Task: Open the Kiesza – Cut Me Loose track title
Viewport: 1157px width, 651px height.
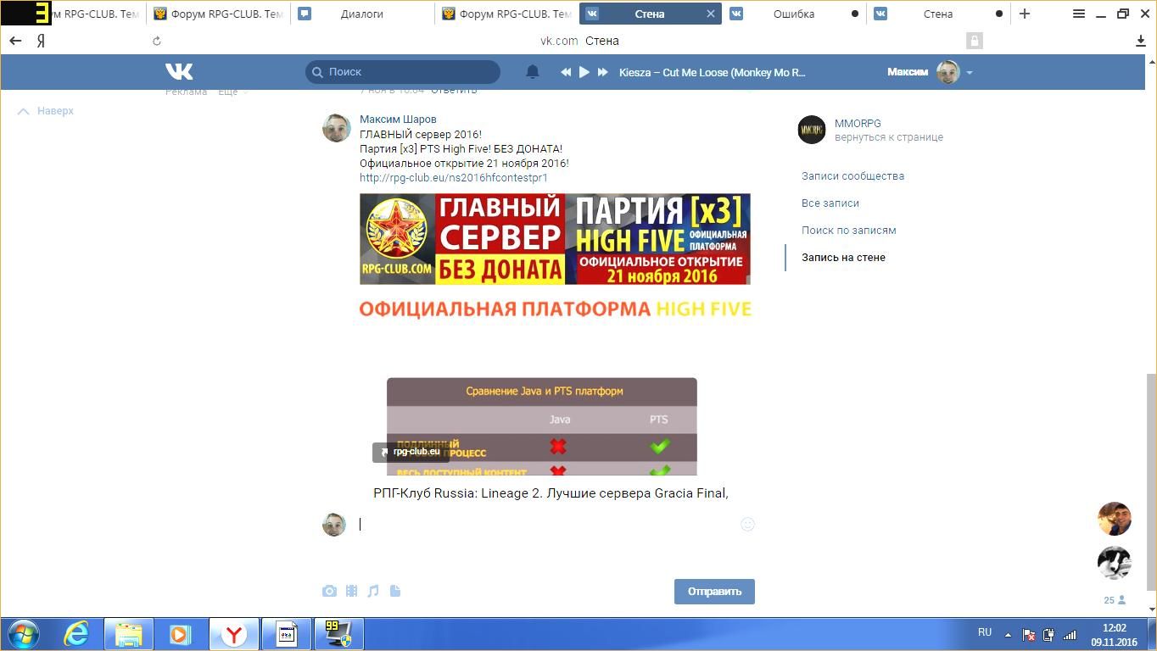Action: 713,72
